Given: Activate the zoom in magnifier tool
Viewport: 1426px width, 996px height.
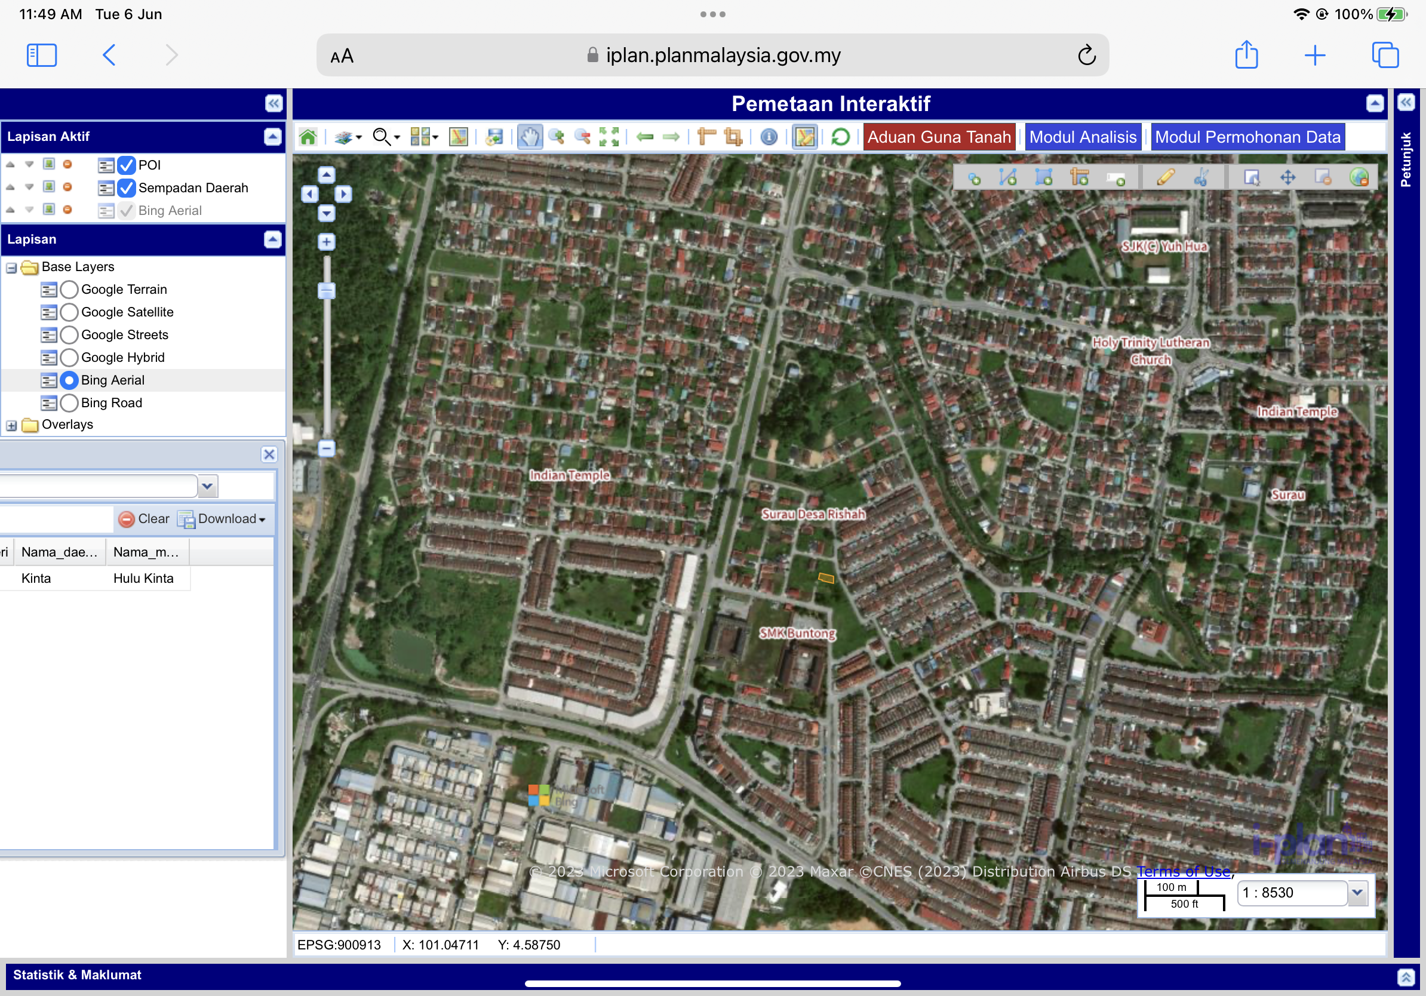Looking at the screenshot, I should 557,137.
